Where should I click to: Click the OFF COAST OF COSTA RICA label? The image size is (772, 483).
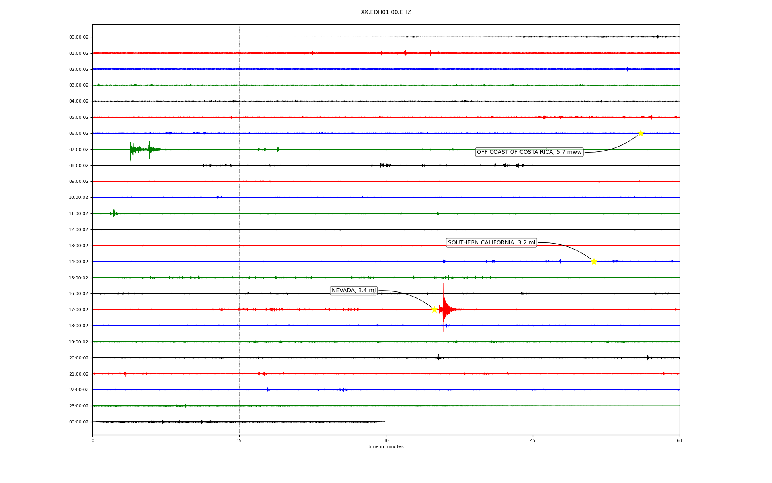529,152
